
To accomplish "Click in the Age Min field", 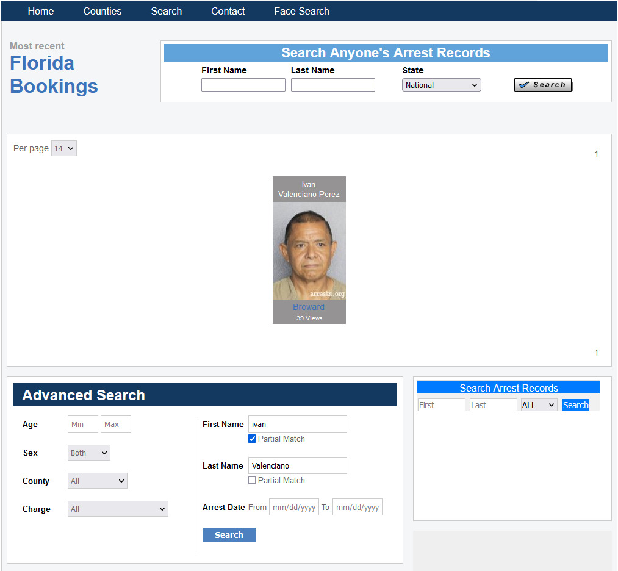I will 83,424.
